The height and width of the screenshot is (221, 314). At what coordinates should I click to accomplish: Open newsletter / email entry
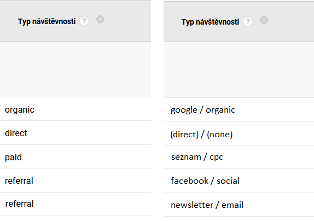click(x=207, y=205)
